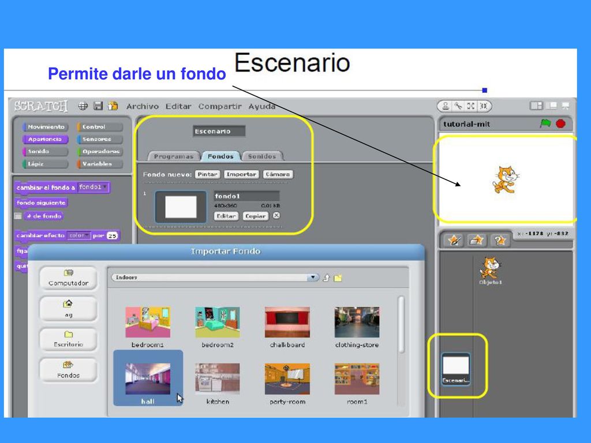Image resolution: width=591 pixels, height=443 pixels.
Task: Click the language globe icon
Action: click(x=83, y=106)
